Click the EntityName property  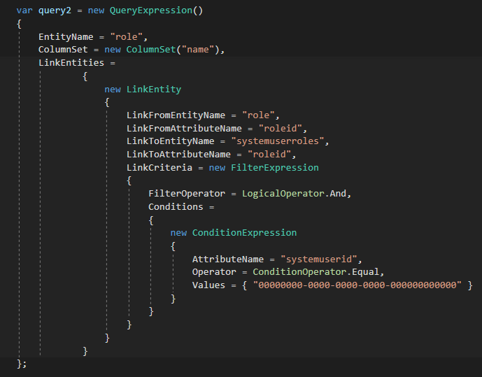[x=66, y=37]
